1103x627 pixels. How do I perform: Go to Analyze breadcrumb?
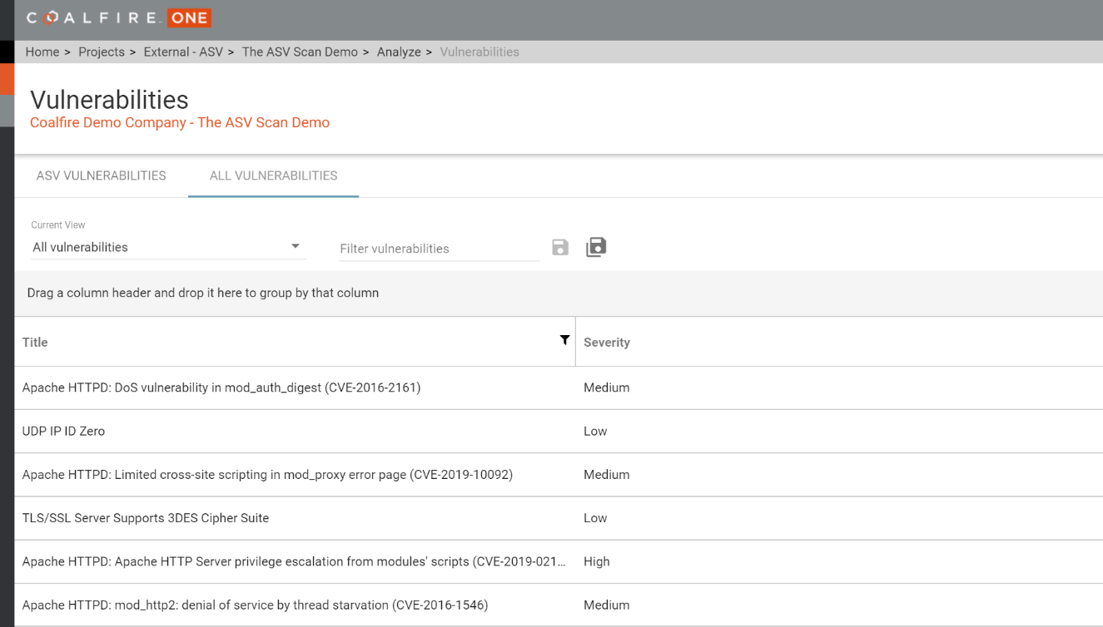(399, 52)
